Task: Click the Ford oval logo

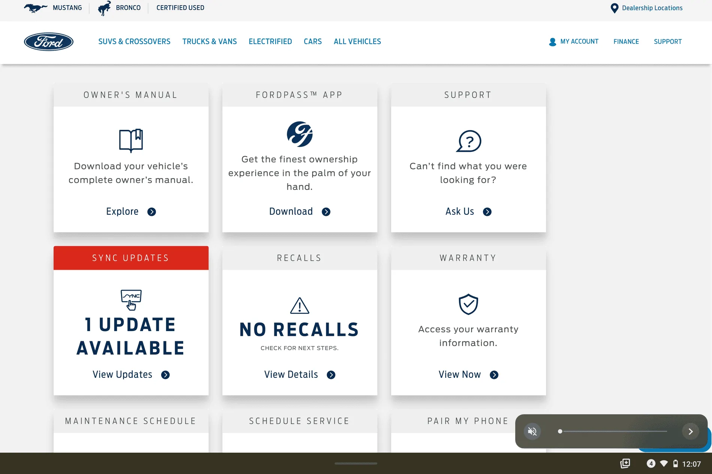Action: pyautogui.click(x=49, y=42)
